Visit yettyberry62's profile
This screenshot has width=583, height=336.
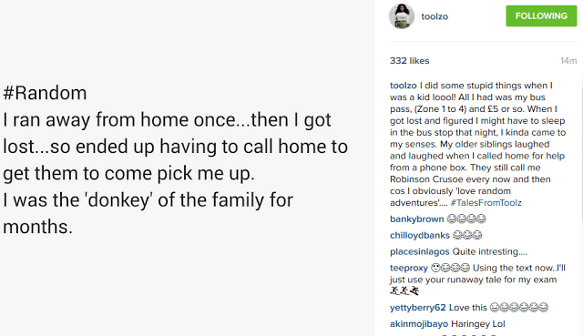point(417,308)
